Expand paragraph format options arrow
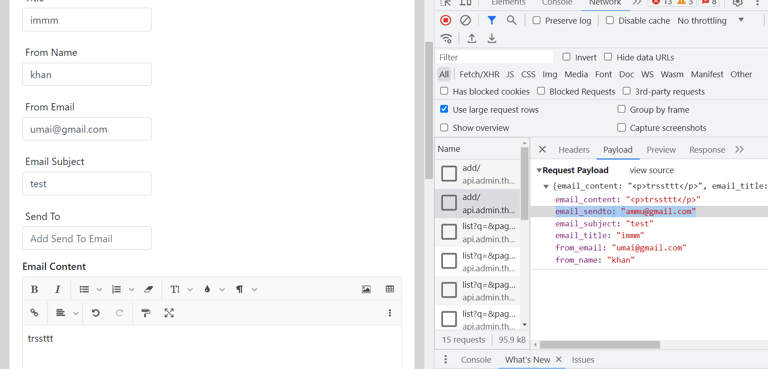 point(254,289)
